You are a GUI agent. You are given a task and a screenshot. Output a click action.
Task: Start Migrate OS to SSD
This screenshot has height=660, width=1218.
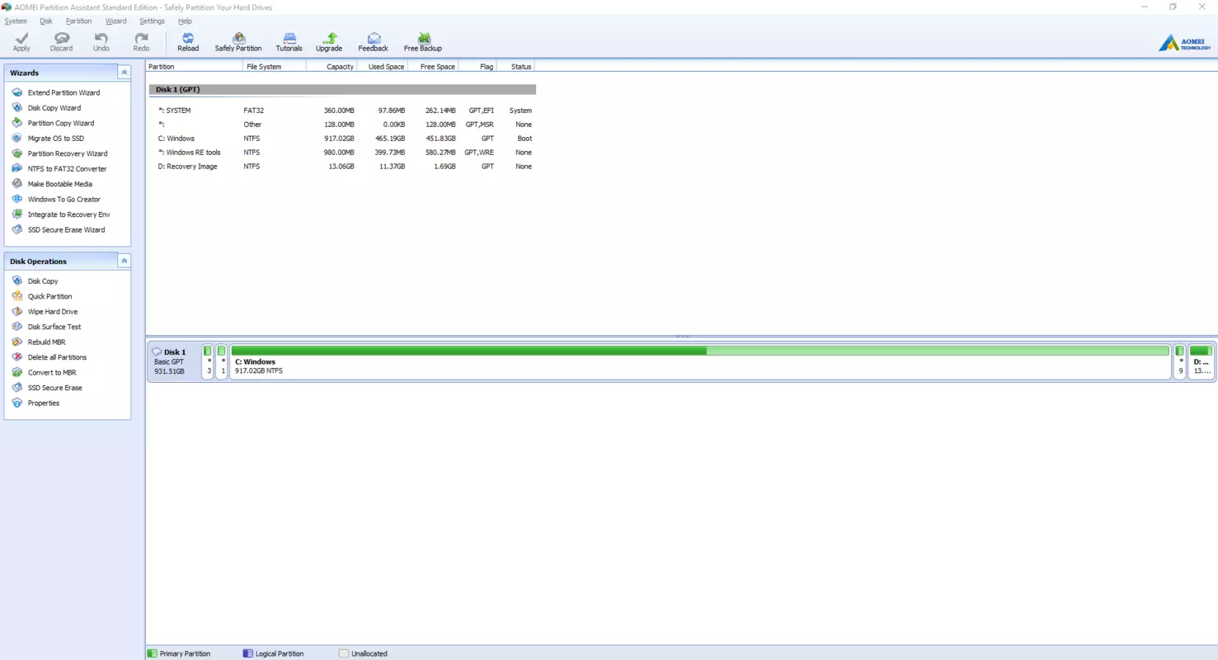(56, 139)
